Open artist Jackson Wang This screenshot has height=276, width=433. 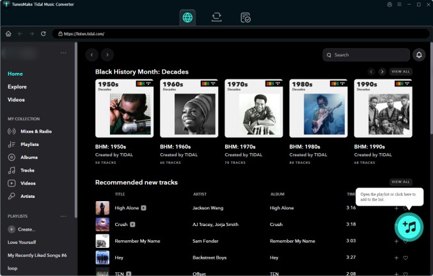click(208, 208)
